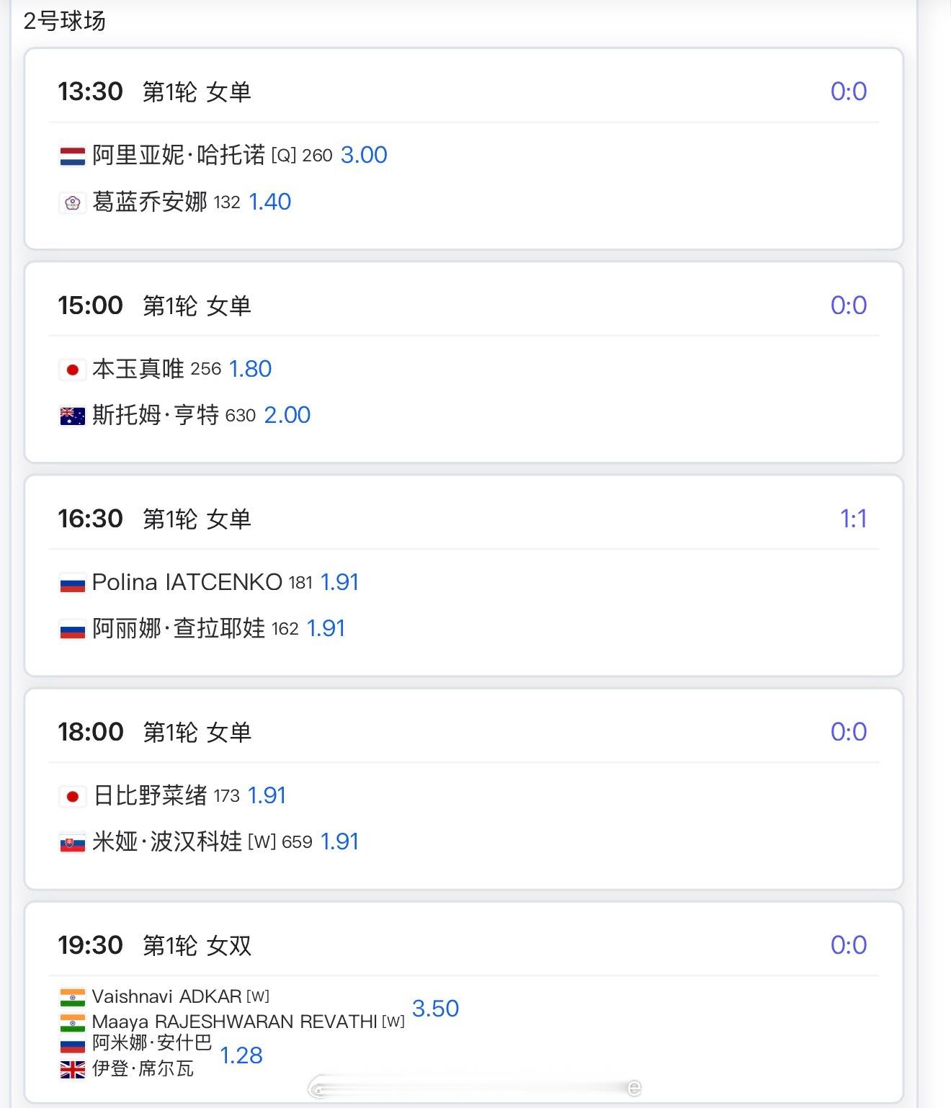Screen dimensions: 951x1108
Task: Click the Japan flag beside 日比野菜绪
Action: point(72,796)
